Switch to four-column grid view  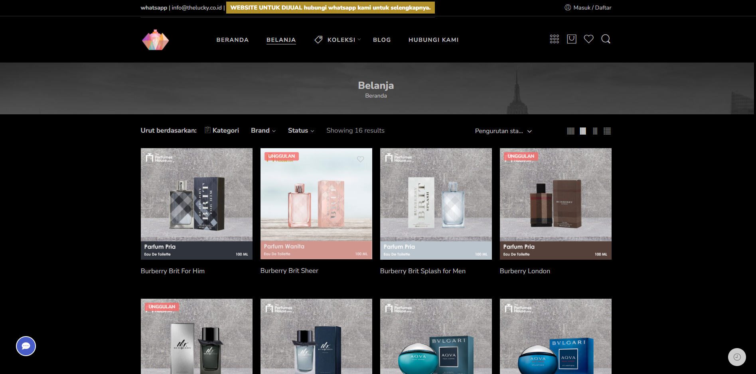pyautogui.click(x=583, y=131)
